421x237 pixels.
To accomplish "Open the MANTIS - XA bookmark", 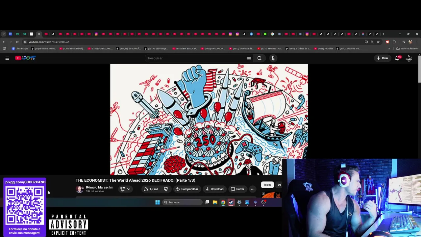I will pyautogui.click(x=270, y=49).
